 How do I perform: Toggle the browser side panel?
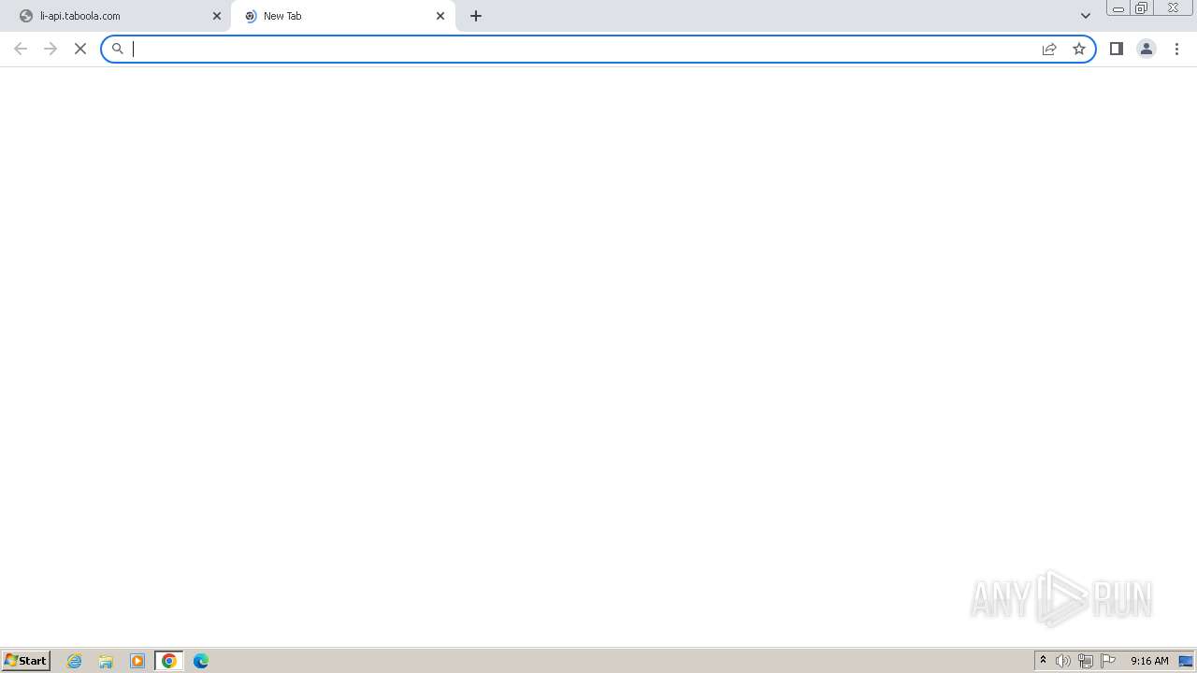1117,49
